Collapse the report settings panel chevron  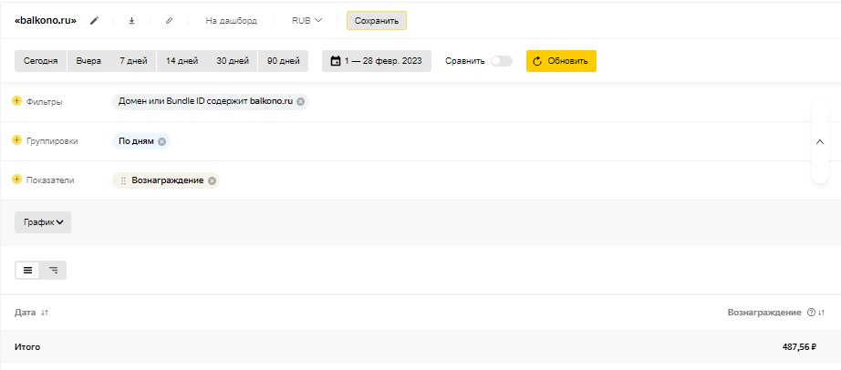coord(819,141)
